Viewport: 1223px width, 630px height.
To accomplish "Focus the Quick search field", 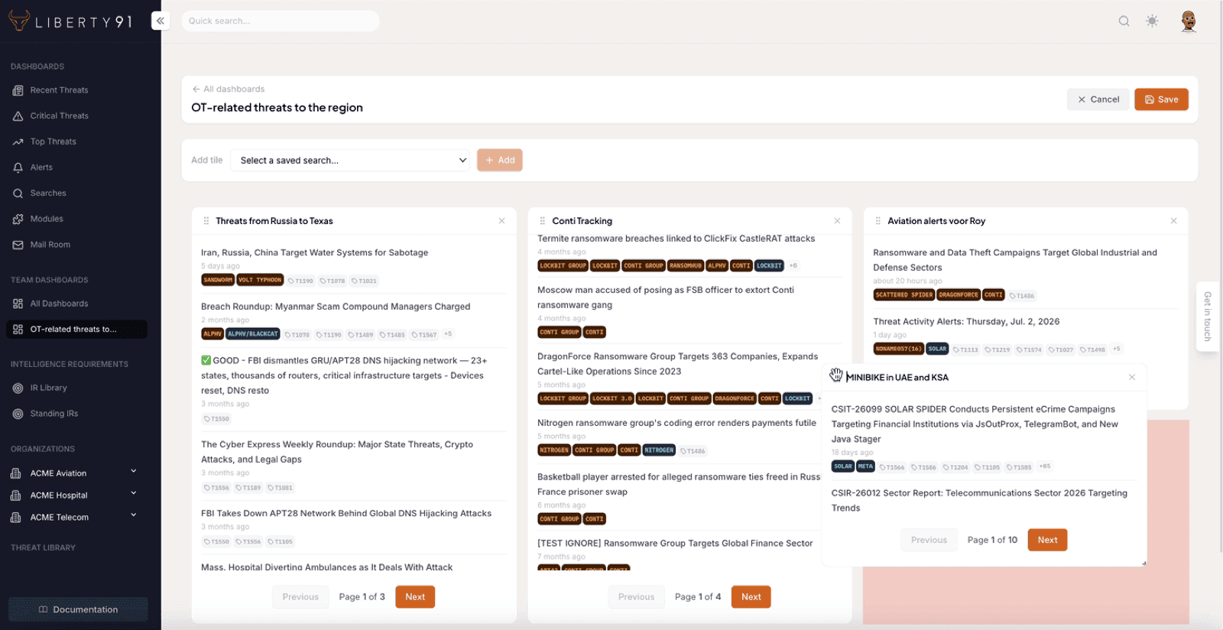I will [x=280, y=21].
